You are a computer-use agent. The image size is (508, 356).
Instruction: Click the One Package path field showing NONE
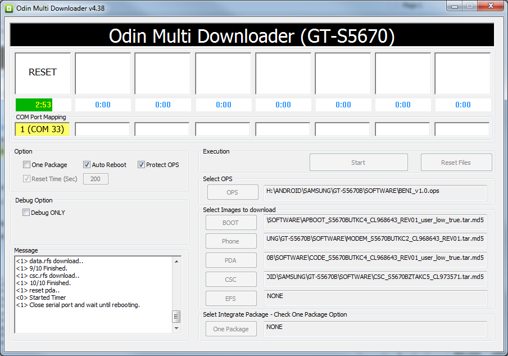(375, 329)
